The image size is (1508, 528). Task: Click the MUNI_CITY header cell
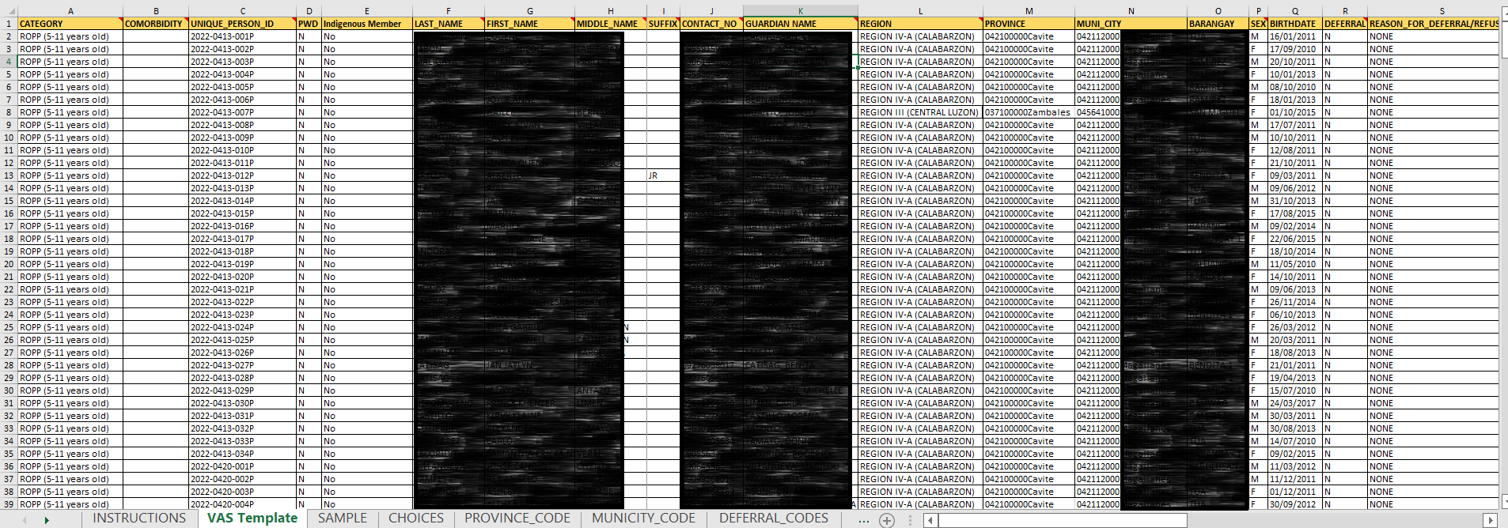(x=1131, y=24)
